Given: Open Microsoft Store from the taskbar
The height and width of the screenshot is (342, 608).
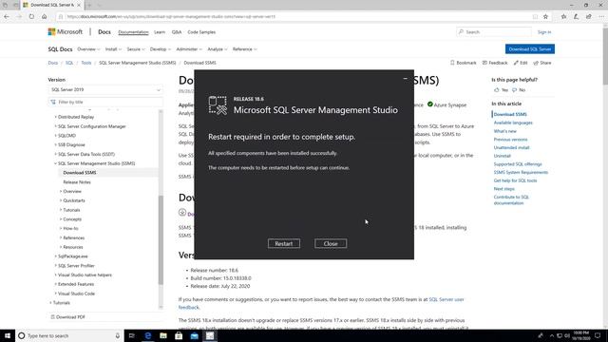Looking at the screenshot, I should click(x=179, y=335).
